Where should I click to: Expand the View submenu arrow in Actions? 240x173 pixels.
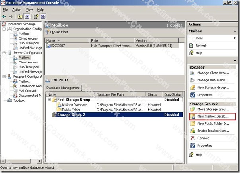point(235,38)
